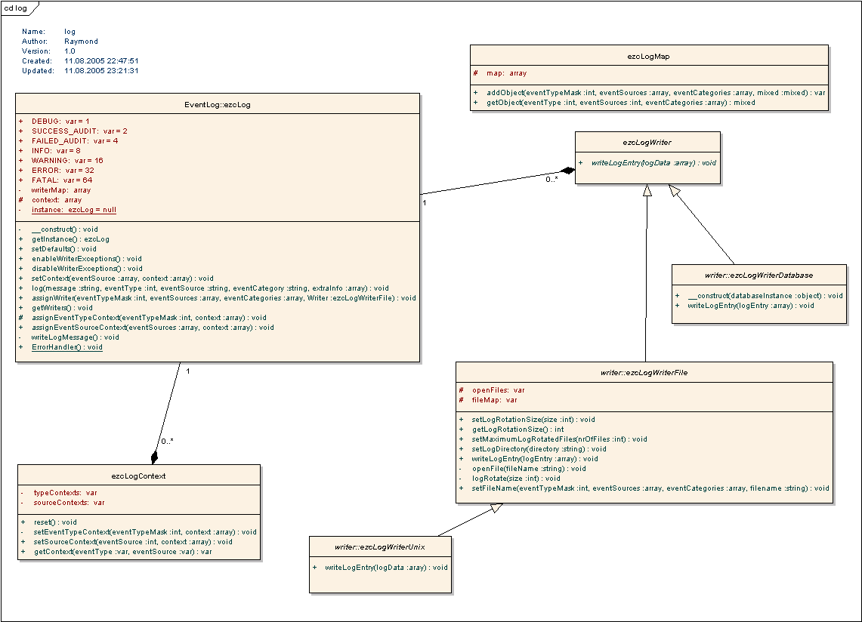
Task: Click the composition diamond above ezcLogContext
Action: [x=155, y=457]
